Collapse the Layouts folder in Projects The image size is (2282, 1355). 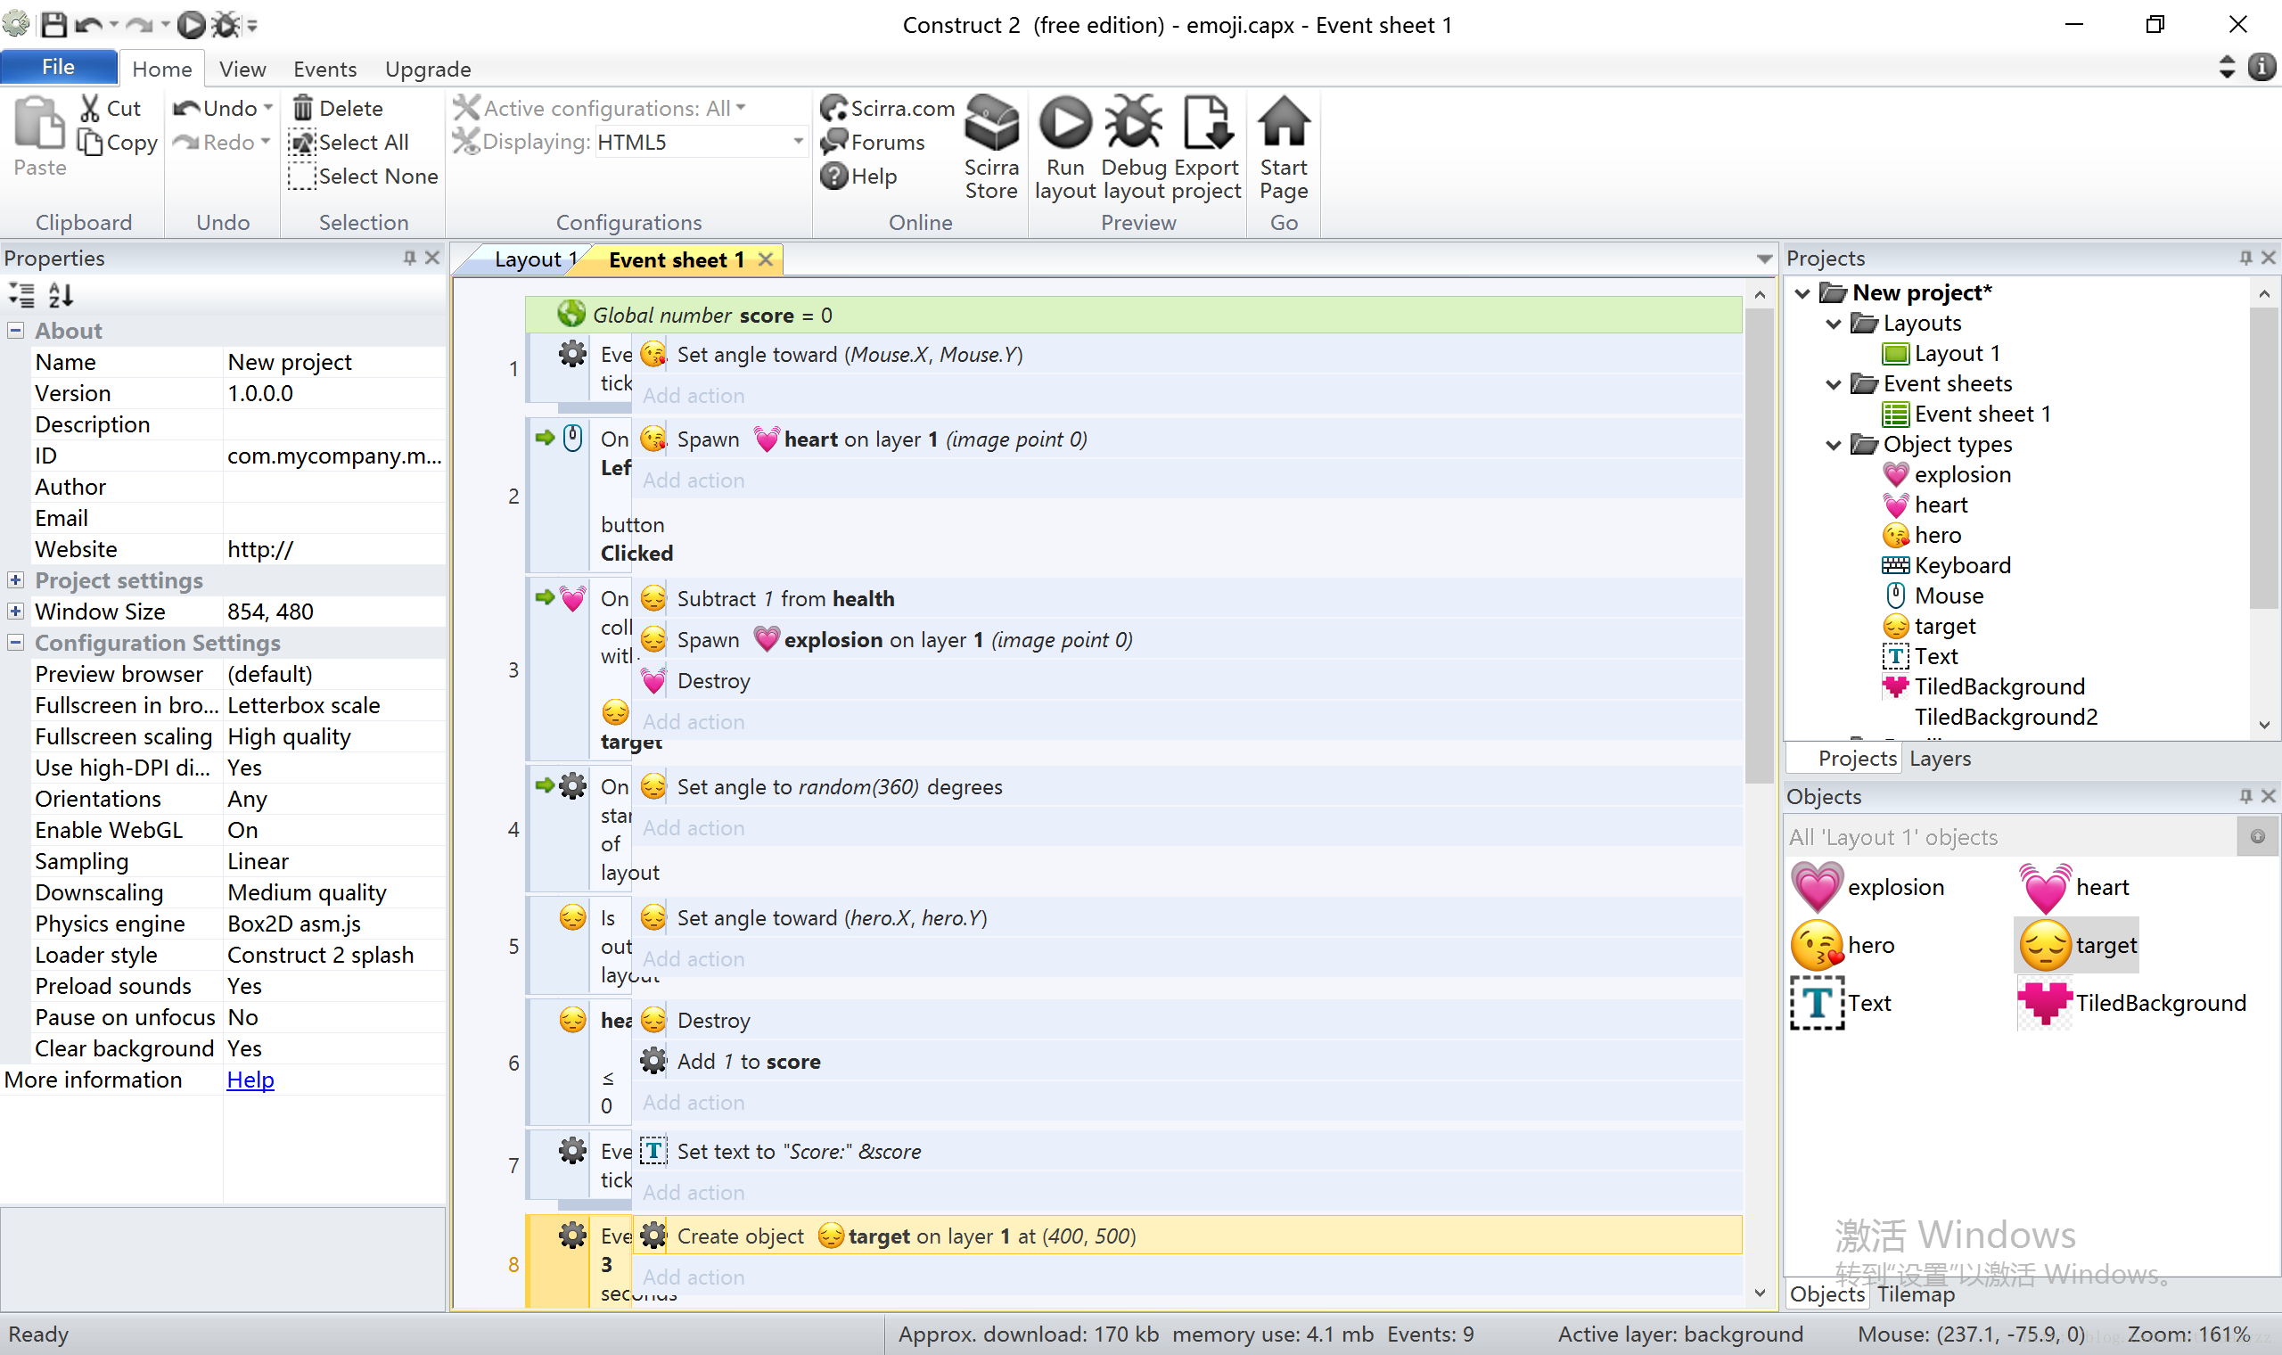(1834, 324)
